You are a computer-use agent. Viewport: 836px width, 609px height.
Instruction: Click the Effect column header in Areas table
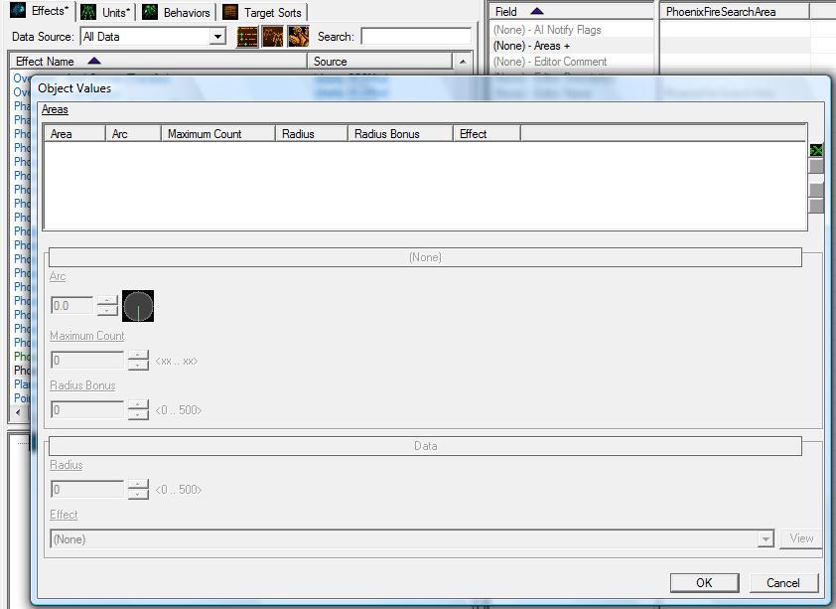[x=487, y=134]
